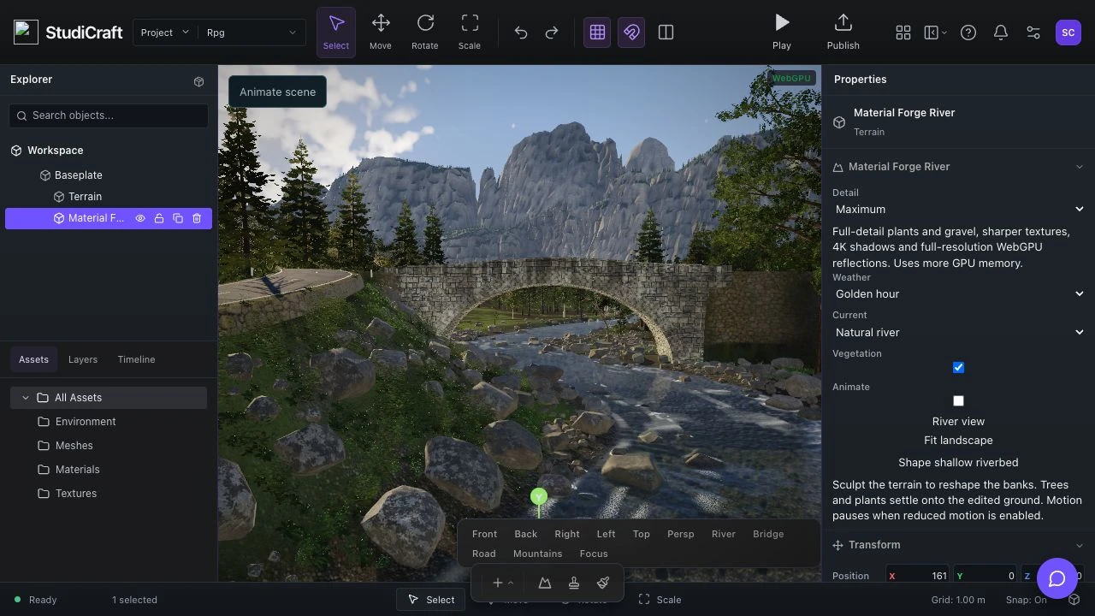Collapse the Material Forge River properties section
The image size is (1095, 616).
click(x=958, y=167)
